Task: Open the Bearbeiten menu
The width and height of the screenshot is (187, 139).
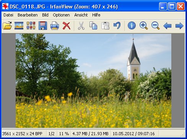Action: (x=28, y=15)
